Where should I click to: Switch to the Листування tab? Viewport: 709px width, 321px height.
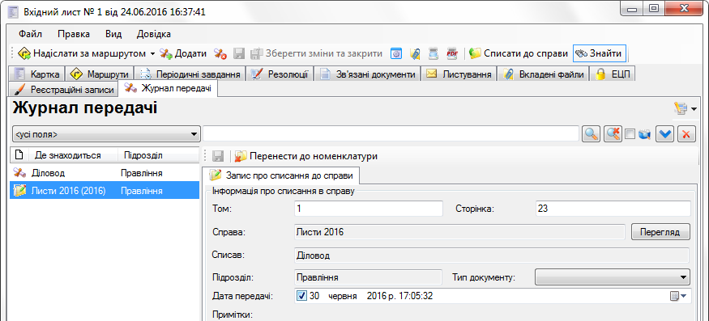(x=459, y=74)
